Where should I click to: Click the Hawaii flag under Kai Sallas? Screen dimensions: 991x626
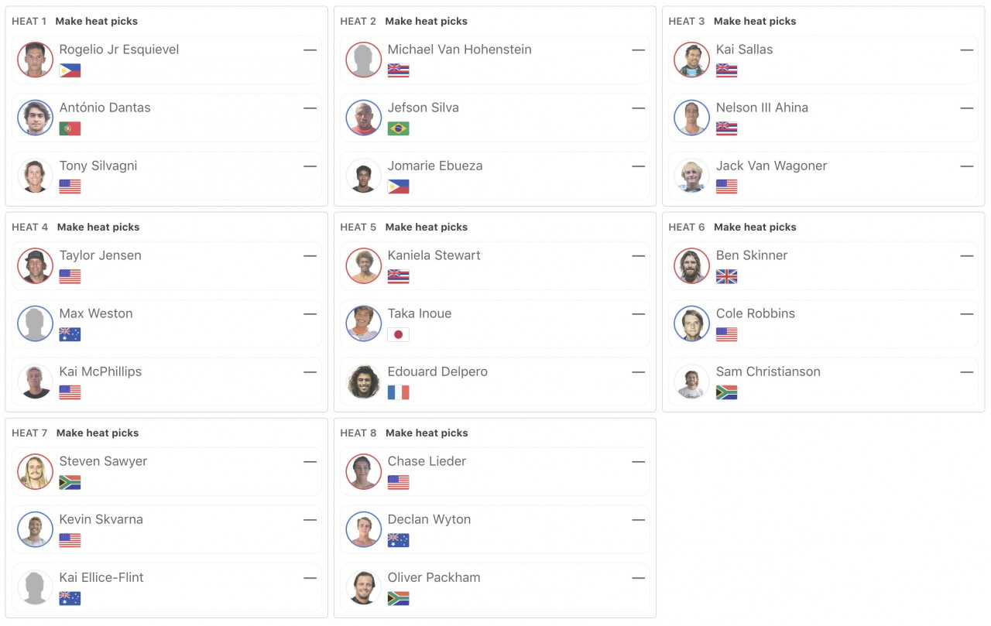(726, 70)
